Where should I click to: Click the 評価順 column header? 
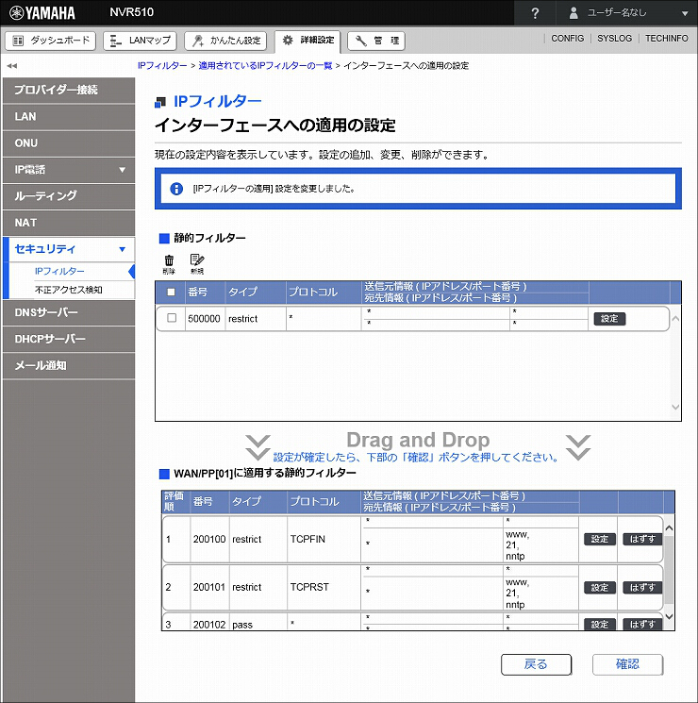pyautogui.click(x=174, y=501)
